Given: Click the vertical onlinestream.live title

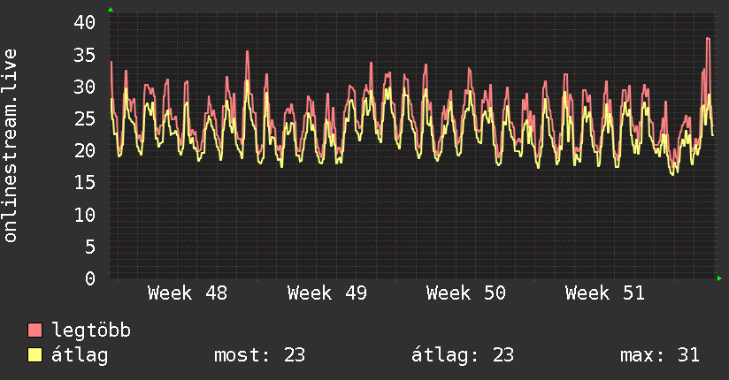Looking at the screenshot, I should click(x=11, y=146).
